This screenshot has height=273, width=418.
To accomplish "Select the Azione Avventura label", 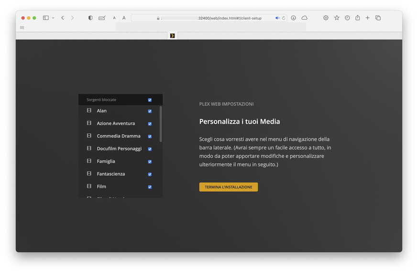I will coord(116,123).
